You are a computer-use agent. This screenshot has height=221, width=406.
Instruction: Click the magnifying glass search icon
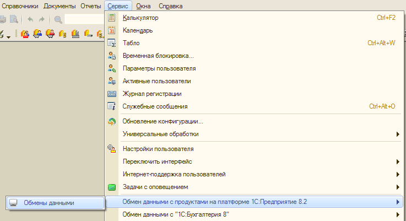pyautogui.click(x=58, y=19)
